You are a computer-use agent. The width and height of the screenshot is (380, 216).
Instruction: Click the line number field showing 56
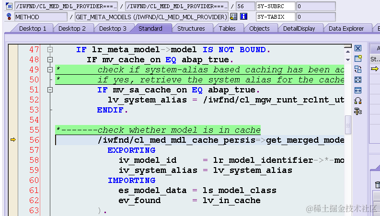point(245,6)
